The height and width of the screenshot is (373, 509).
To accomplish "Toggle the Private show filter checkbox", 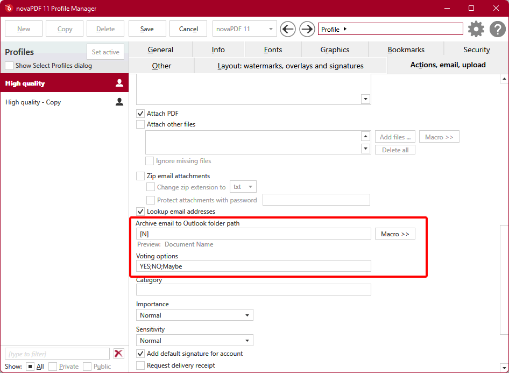I will coord(53,367).
